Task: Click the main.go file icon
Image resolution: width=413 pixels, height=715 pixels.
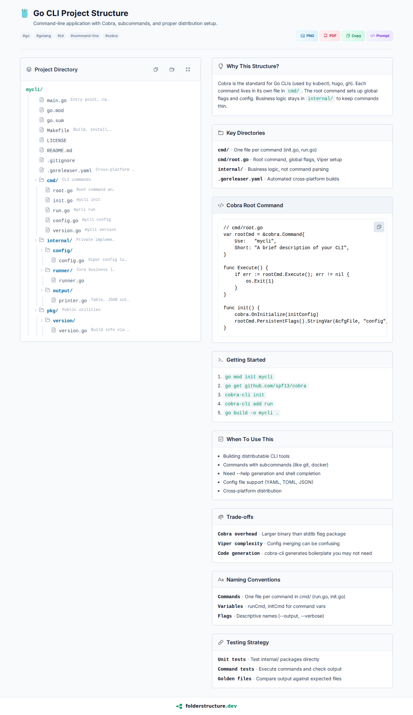Action: (42, 100)
